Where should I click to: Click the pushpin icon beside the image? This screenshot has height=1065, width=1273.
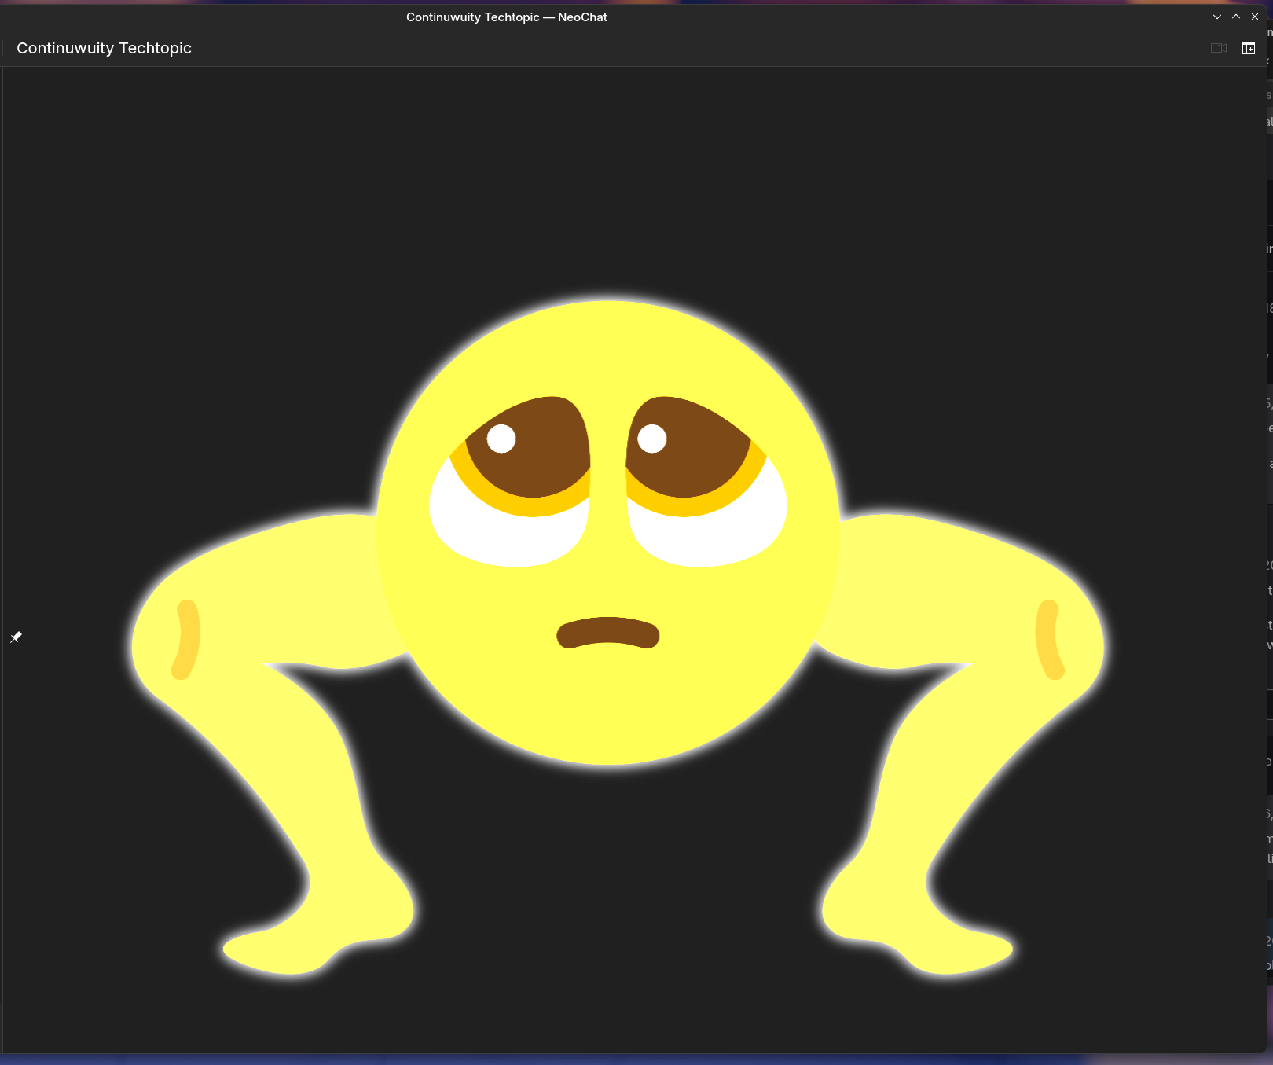[x=16, y=637]
